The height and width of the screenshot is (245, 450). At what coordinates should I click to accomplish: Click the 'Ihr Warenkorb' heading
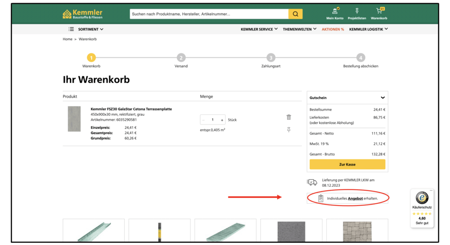[96, 79]
